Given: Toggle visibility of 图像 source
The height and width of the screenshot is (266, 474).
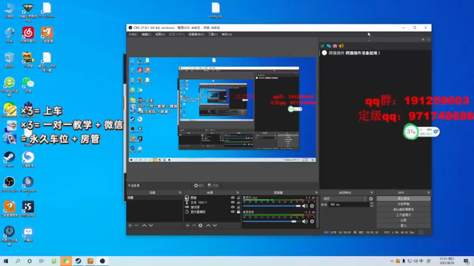Looking at the screenshot, I should pyautogui.click(x=232, y=198).
